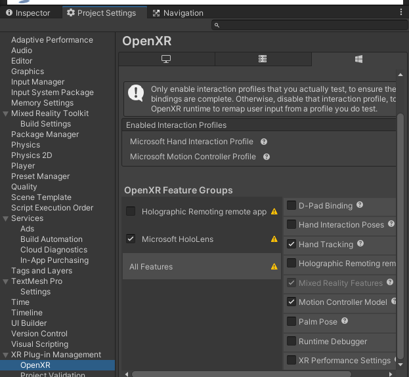Open help for D-Pad Binding
The image size is (409, 377).
tap(360, 205)
